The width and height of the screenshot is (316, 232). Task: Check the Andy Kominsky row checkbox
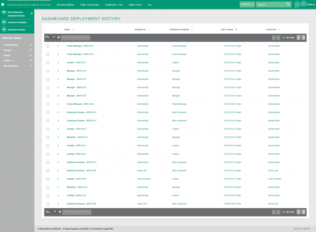tap(48, 179)
